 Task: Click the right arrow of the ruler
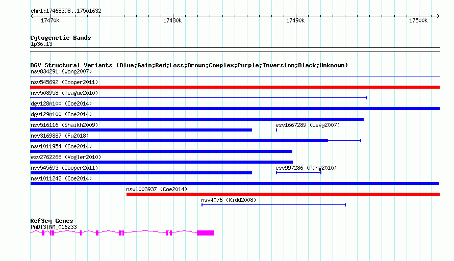[438, 16]
